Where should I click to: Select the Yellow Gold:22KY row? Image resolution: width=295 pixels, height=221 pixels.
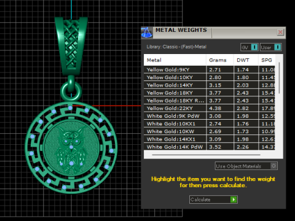[x=210, y=108]
